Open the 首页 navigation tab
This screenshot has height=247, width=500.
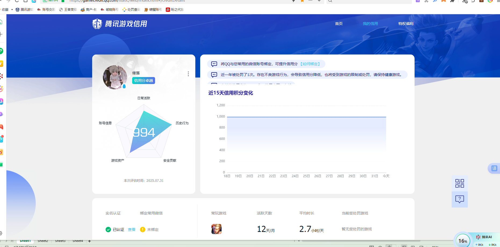pyautogui.click(x=339, y=24)
